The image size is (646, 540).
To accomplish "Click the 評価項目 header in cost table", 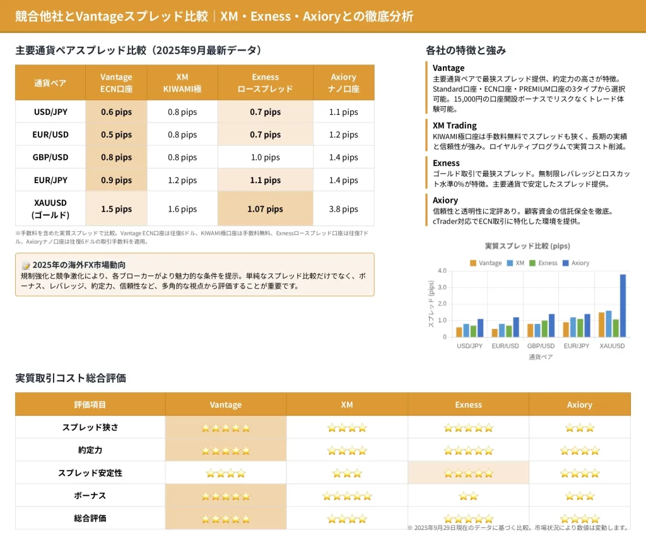I will coord(90,405).
